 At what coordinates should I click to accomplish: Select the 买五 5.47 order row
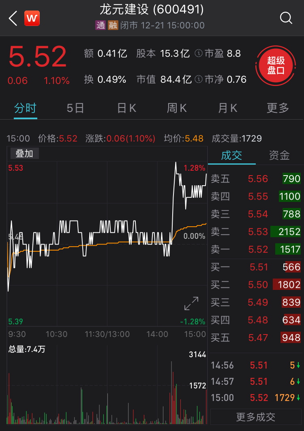(256, 338)
